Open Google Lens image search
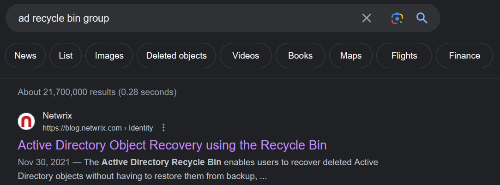Viewport: 500px width, 185px height. (397, 18)
